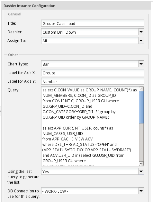Open the Chart Type dropdown arrow
This screenshot has height=202, width=153.
(141, 64)
